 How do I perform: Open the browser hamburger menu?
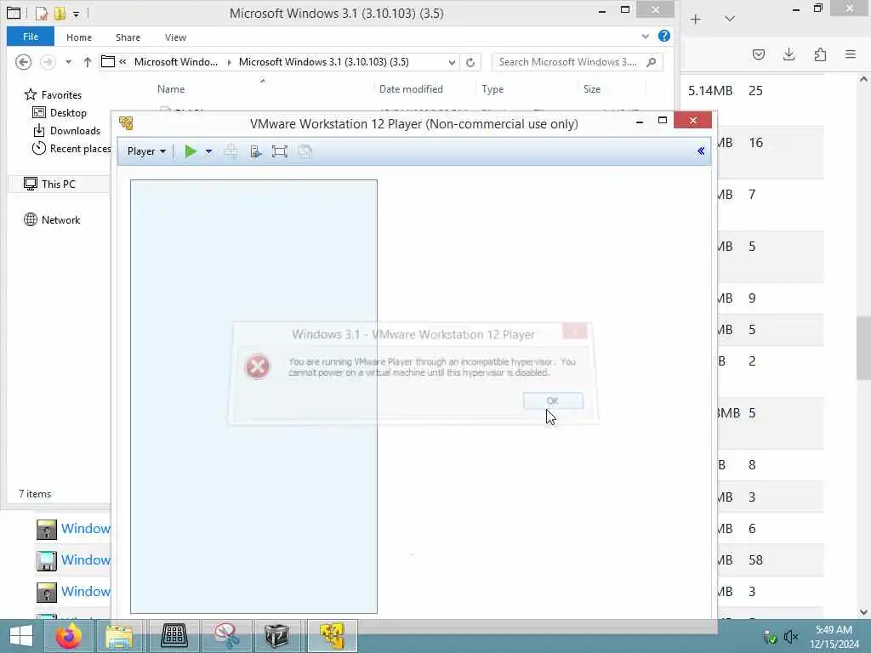851,54
